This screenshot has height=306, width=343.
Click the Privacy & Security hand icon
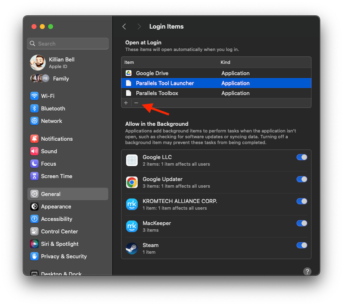(x=34, y=256)
